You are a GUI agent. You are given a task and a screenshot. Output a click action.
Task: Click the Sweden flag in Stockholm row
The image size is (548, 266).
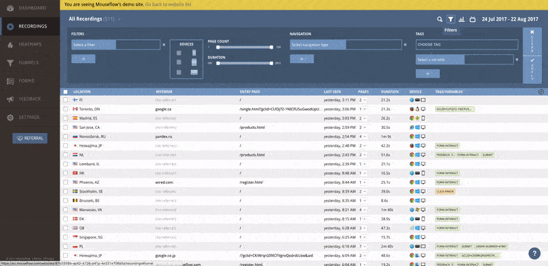pyautogui.click(x=75, y=191)
